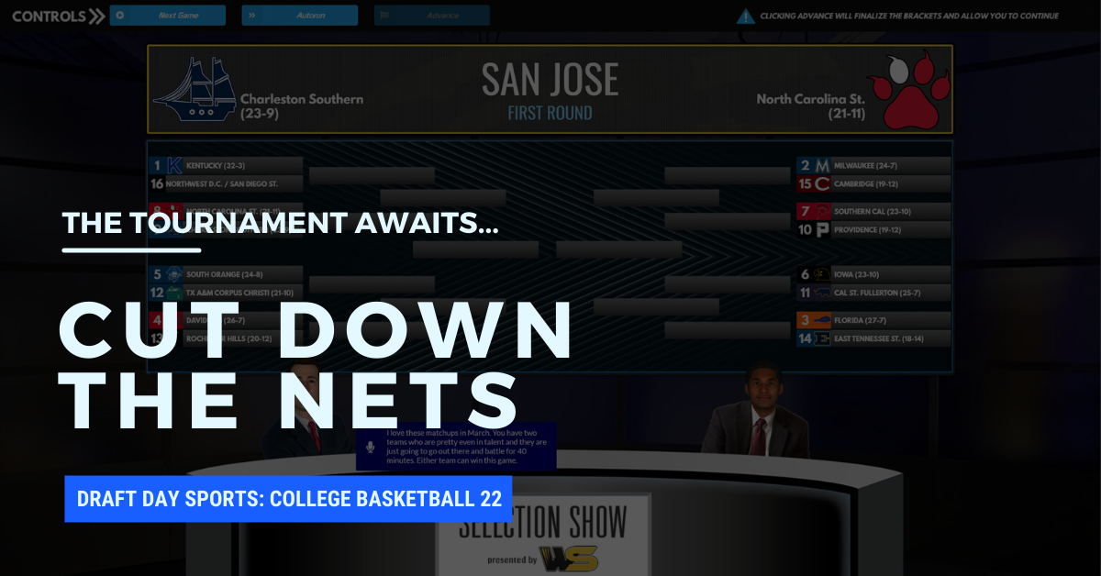Select the Providence (19-12) bracket entry

[873, 230]
